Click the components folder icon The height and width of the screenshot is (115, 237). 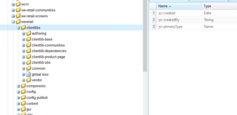(23, 86)
